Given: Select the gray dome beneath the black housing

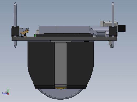Looking at the screenshot, I should pyautogui.click(x=61, y=94).
